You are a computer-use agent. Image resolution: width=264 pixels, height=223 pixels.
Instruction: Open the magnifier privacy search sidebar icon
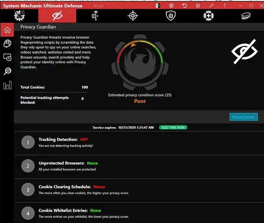coord(7,71)
